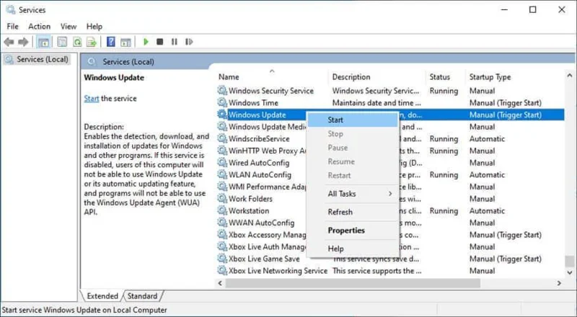Image resolution: width=577 pixels, height=317 pixels.
Task: Click the green Start Service toolbar icon
Action: point(146,42)
